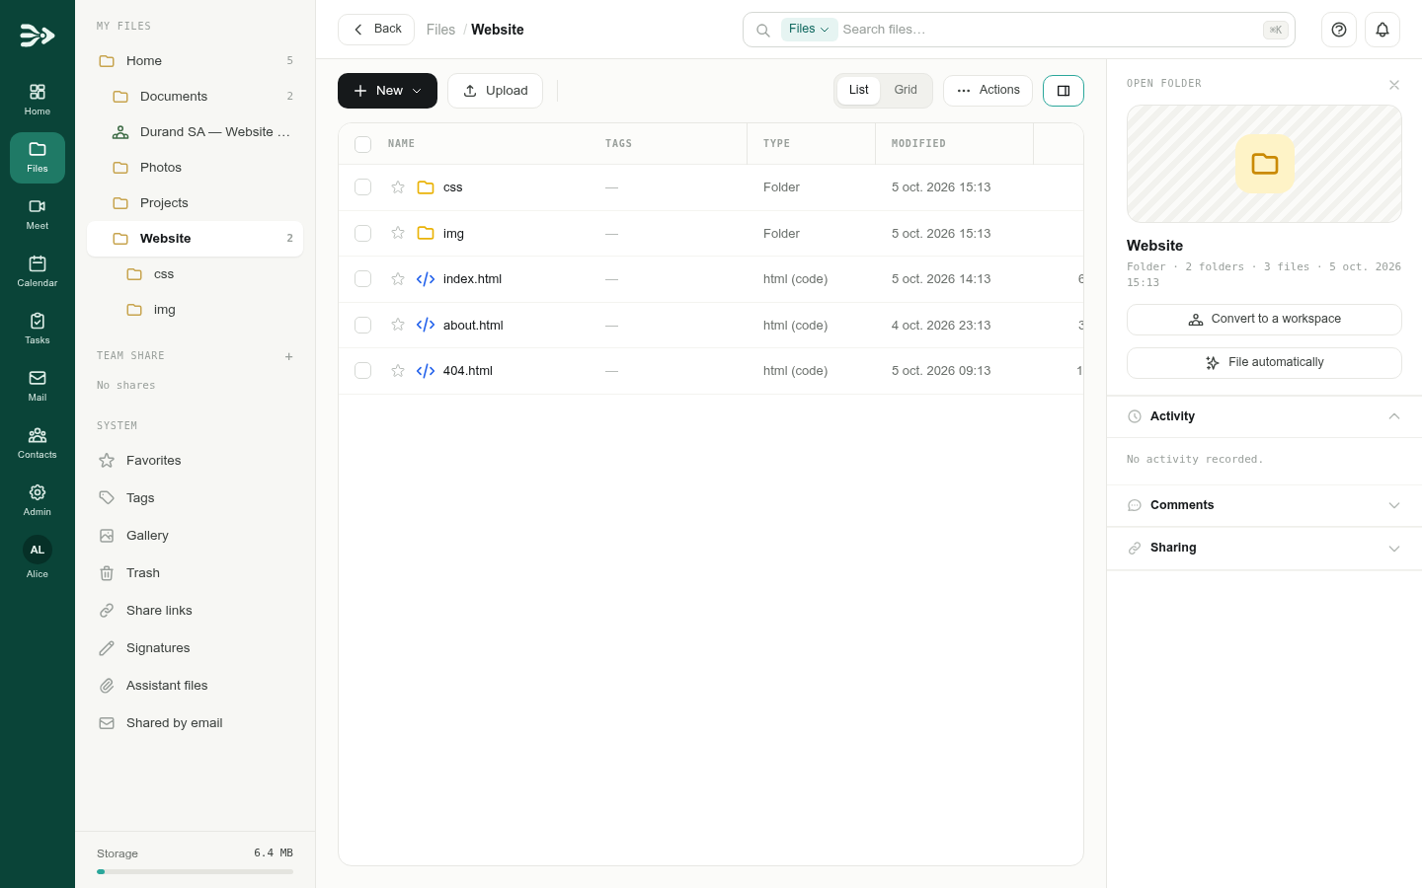Tick the checkbox for 404.html
1422x888 pixels.
(363, 371)
